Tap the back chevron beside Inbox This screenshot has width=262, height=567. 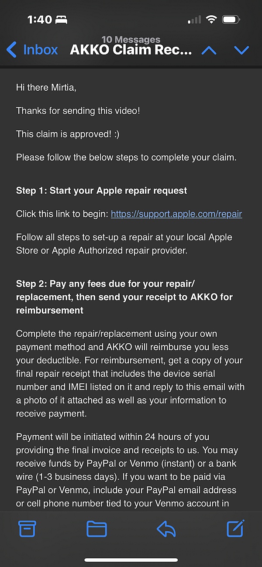[x=12, y=50]
